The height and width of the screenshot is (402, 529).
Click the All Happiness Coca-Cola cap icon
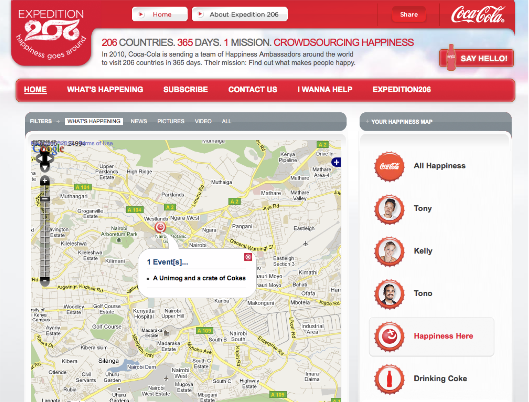pyautogui.click(x=390, y=167)
